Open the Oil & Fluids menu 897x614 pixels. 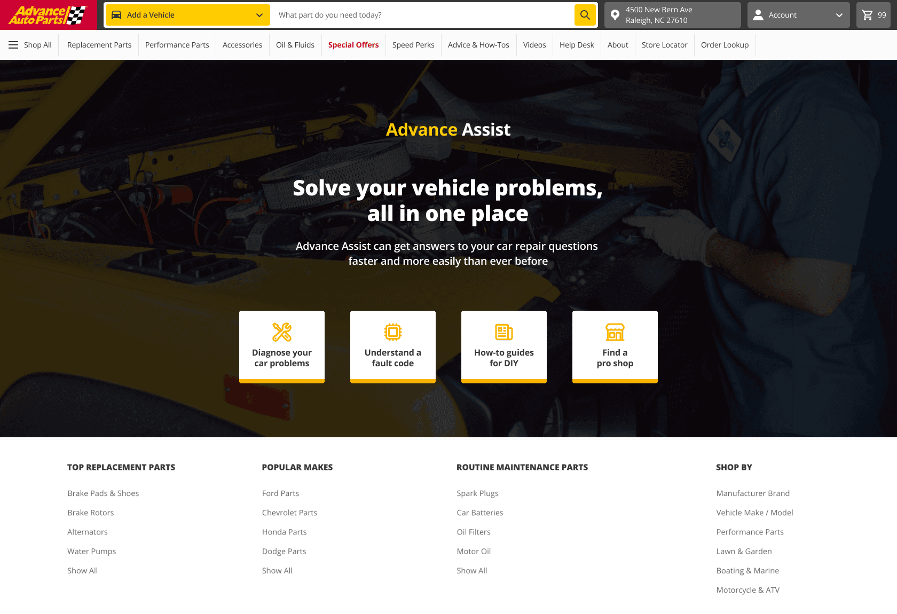[295, 45]
